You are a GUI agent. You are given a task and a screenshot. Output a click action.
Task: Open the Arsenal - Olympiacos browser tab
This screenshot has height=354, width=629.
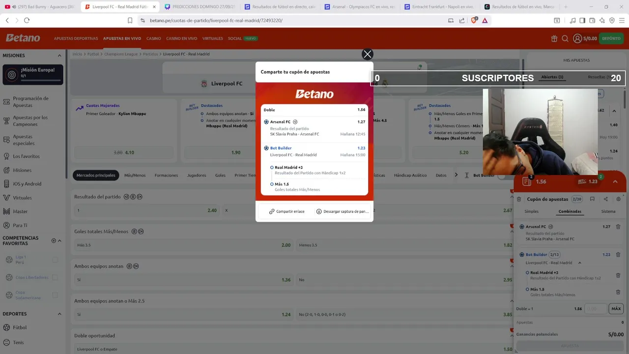(x=360, y=7)
